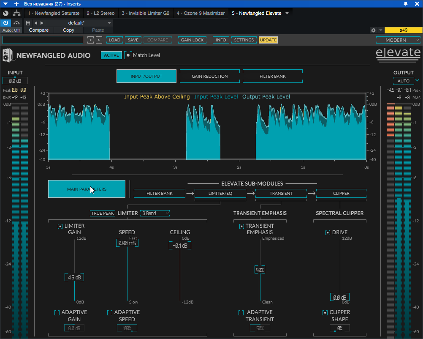Click the LOAD preset button
The image size is (423, 339).
point(114,40)
